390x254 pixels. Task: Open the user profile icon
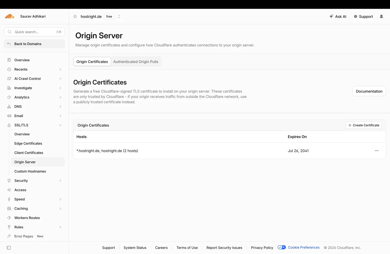pyautogui.click(x=381, y=16)
